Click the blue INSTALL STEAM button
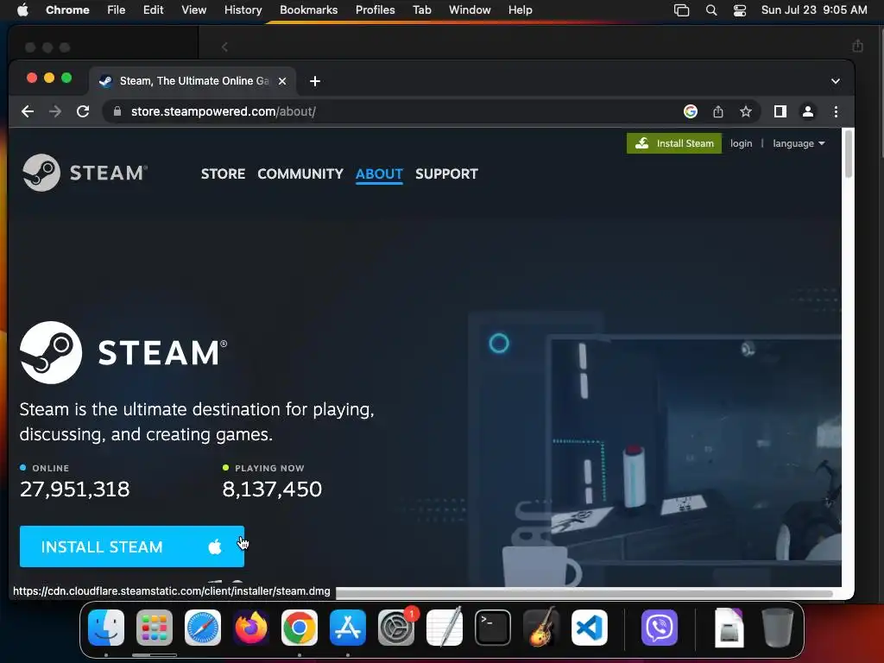 click(x=131, y=546)
